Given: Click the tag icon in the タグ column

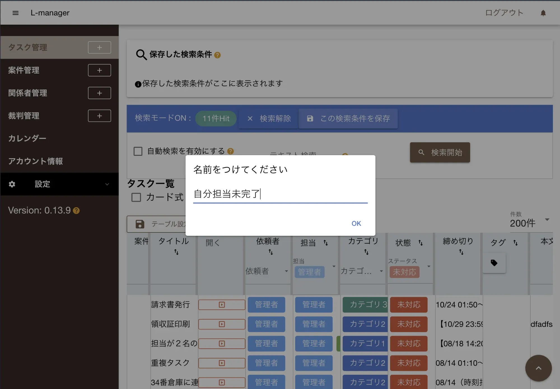Looking at the screenshot, I should pos(494,263).
